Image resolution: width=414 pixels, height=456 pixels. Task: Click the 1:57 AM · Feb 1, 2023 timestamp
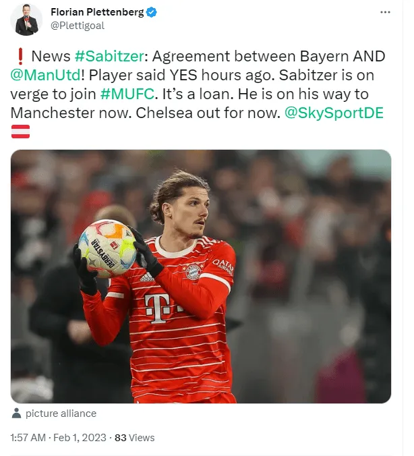(58, 438)
